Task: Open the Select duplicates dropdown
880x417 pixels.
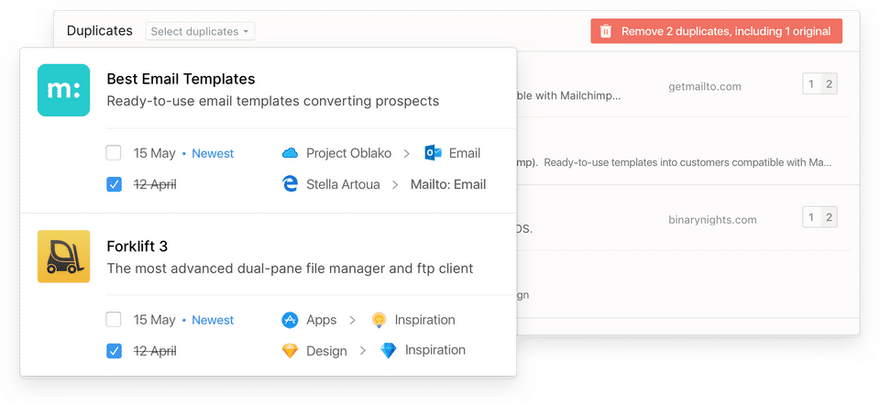Action: click(200, 31)
